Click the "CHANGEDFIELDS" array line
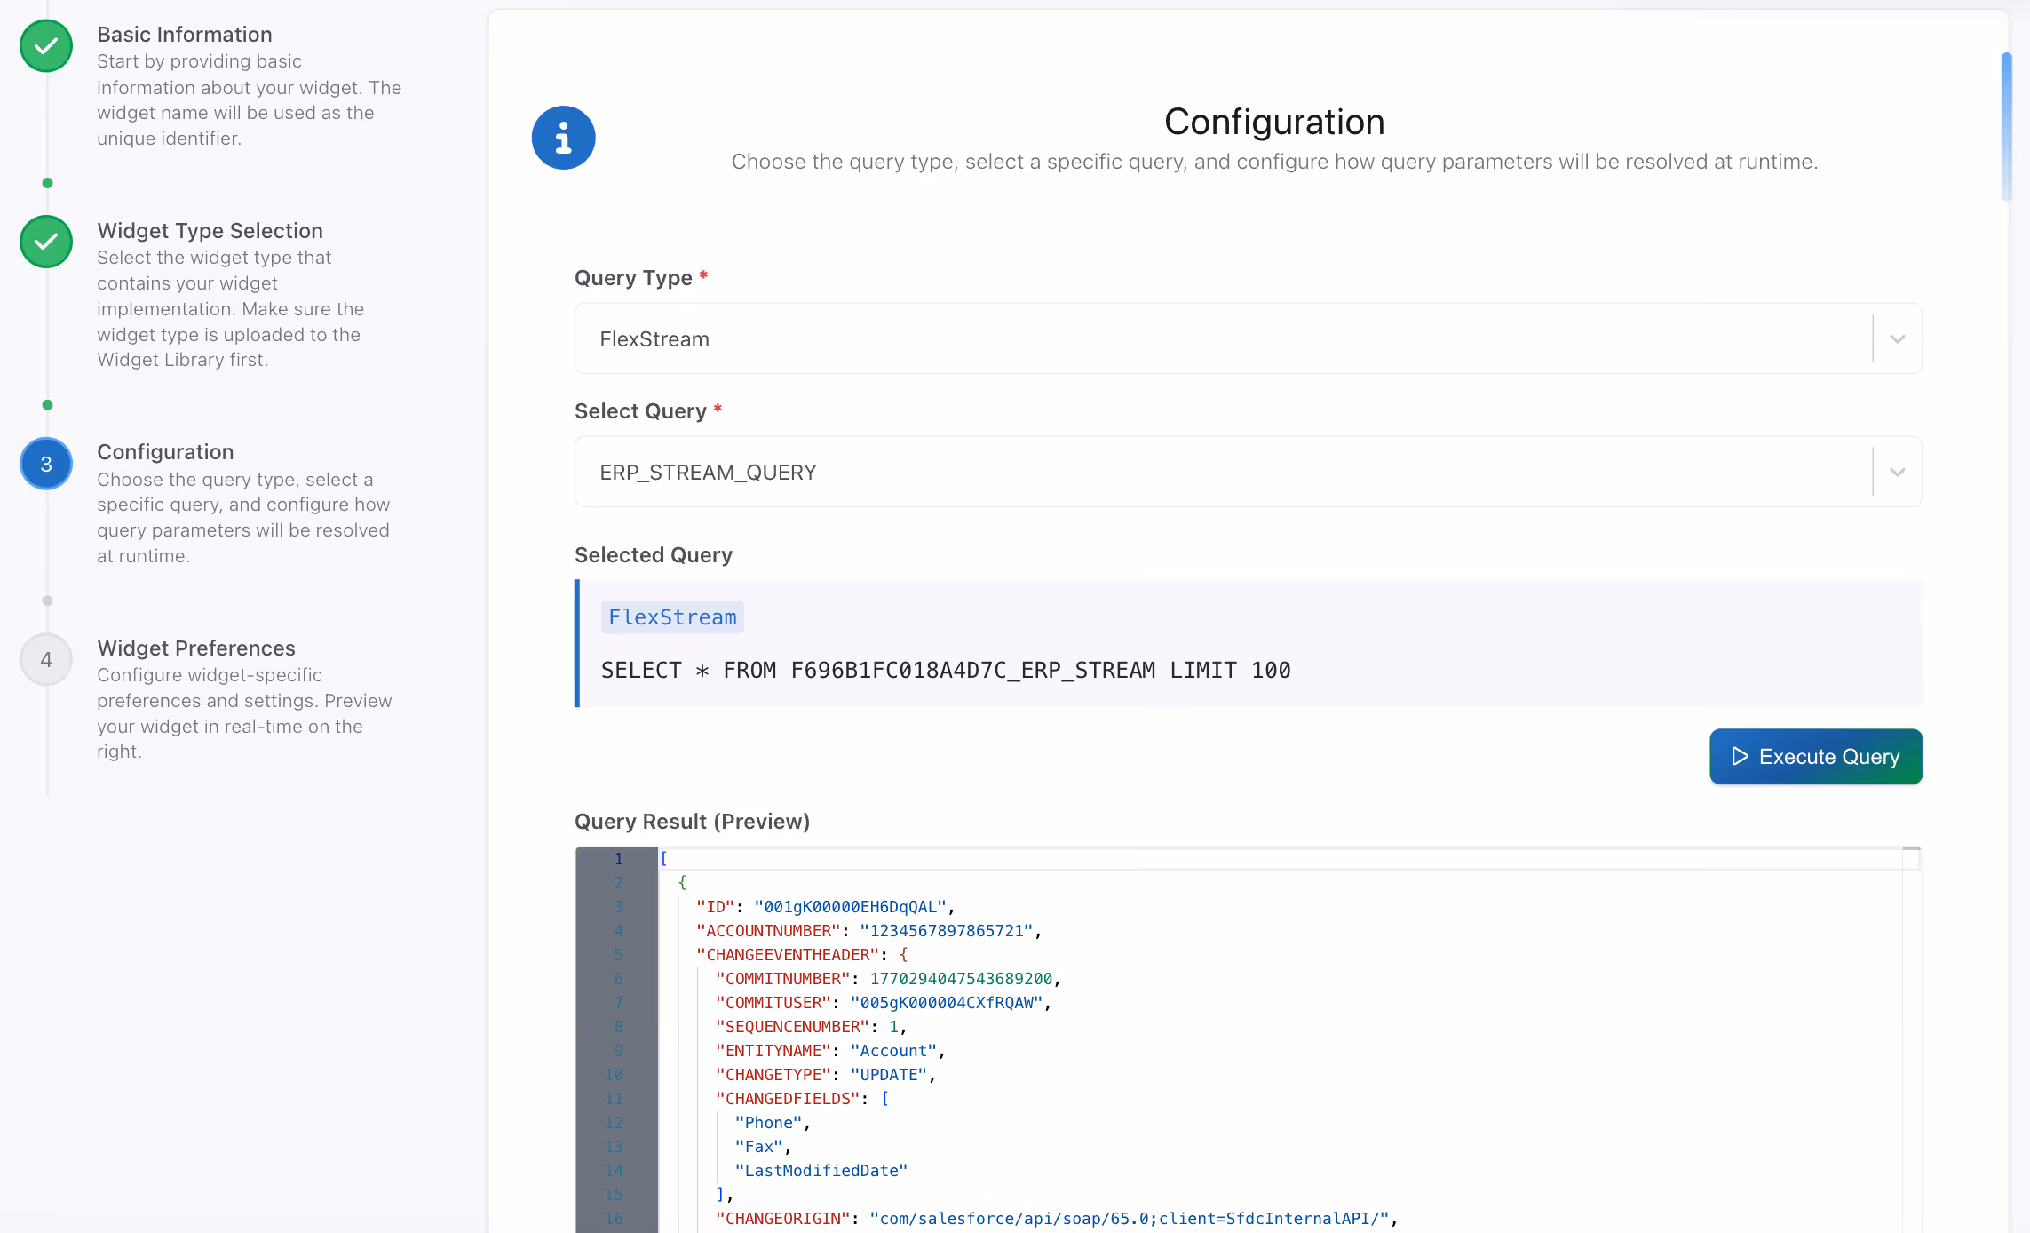The height and width of the screenshot is (1233, 2030). point(802,1099)
